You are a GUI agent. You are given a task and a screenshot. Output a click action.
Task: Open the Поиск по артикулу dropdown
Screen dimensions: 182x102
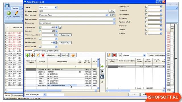coord(44,95)
